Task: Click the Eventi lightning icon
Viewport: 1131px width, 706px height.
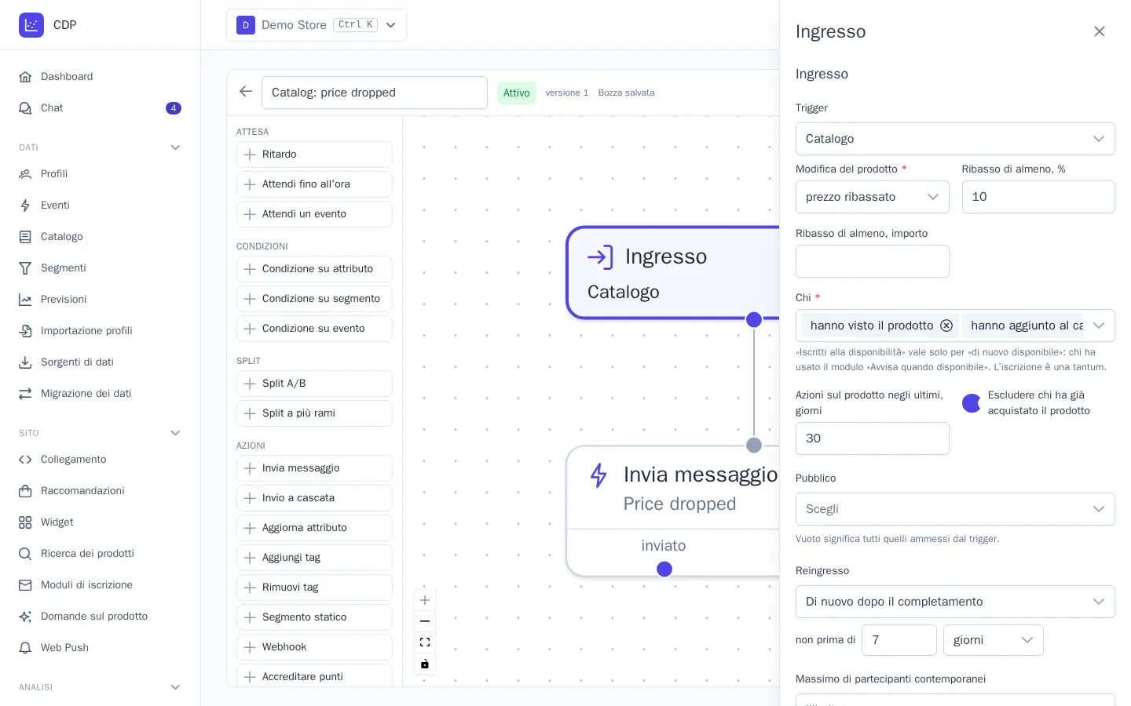Action: (x=25, y=206)
